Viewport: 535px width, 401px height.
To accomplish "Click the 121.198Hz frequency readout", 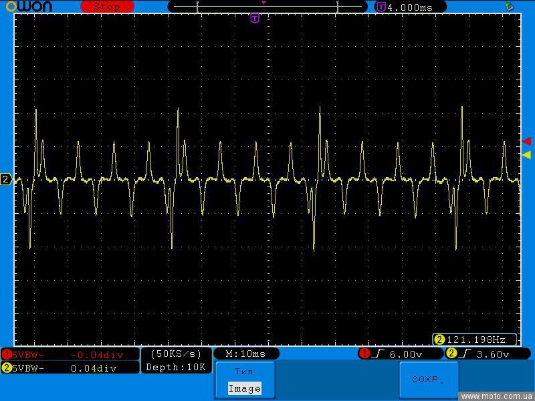I will click(x=475, y=340).
